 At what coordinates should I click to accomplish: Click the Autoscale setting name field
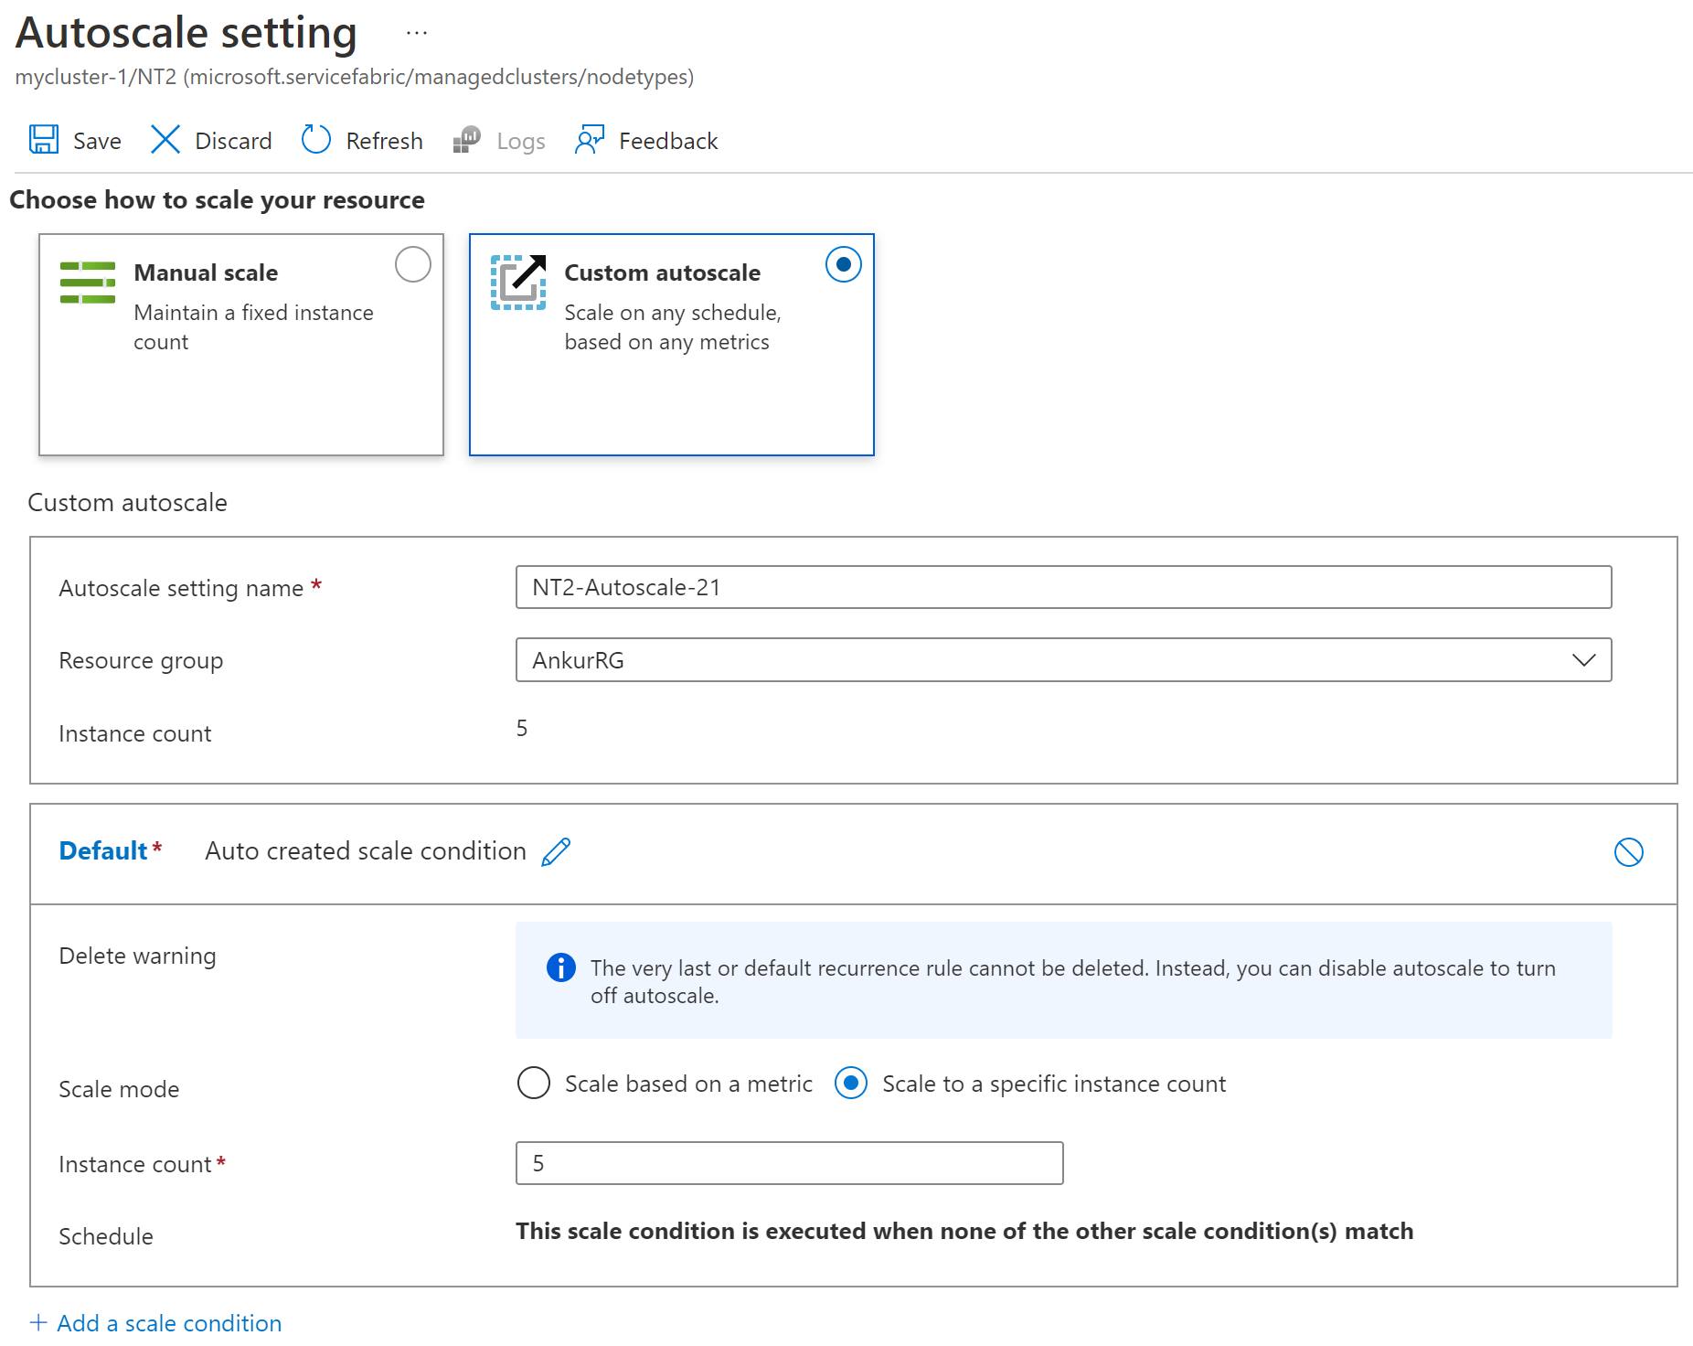1063,587
